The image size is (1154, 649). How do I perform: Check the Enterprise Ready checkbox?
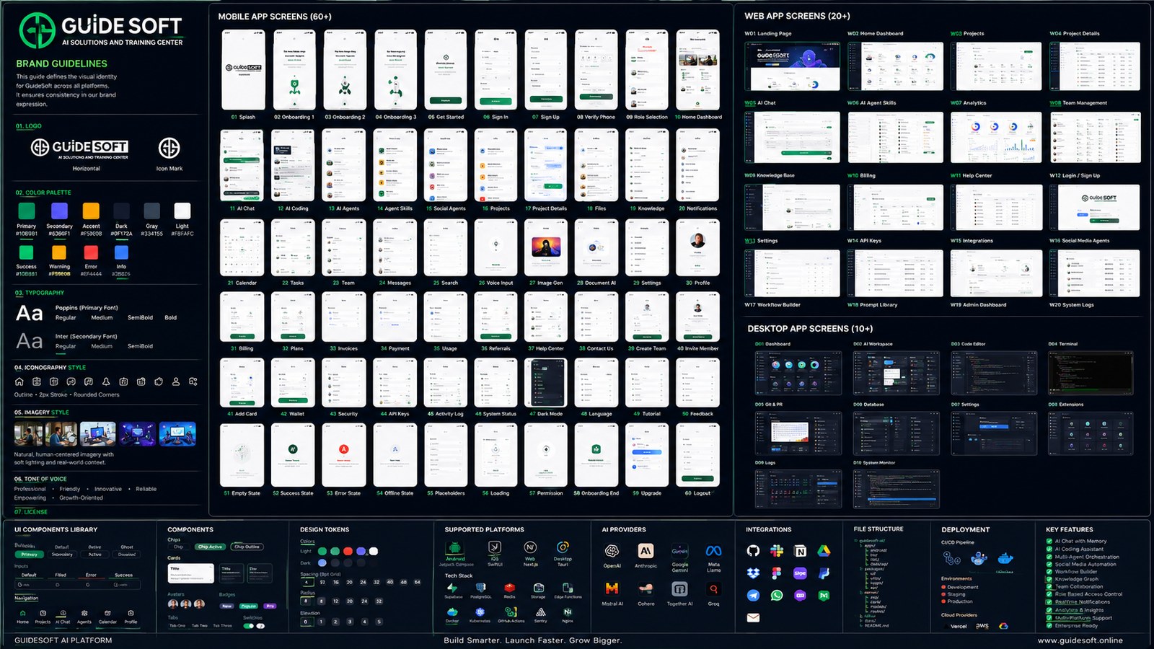point(1049,626)
